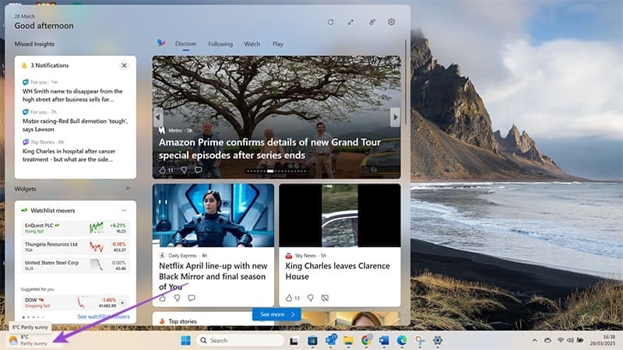Open the profile/account icon in widgets header
The image size is (623, 350).
(372, 23)
